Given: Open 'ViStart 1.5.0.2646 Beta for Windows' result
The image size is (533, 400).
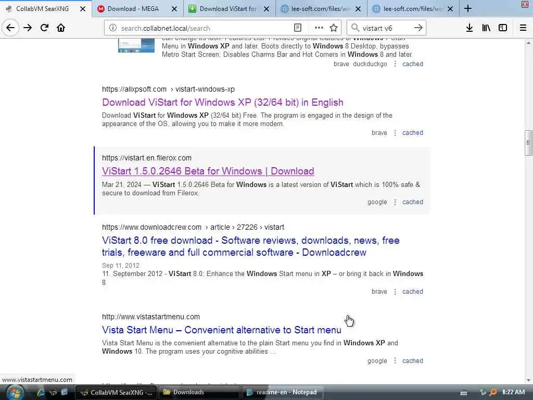Looking at the screenshot, I should (x=208, y=171).
